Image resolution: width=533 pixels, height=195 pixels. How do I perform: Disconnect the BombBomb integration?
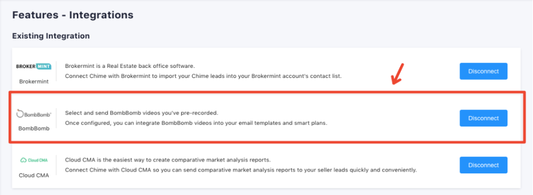coord(483,118)
